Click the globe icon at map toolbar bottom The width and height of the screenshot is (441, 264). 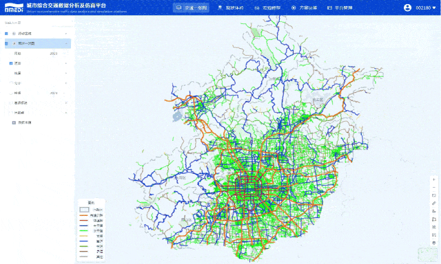coord(434,243)
